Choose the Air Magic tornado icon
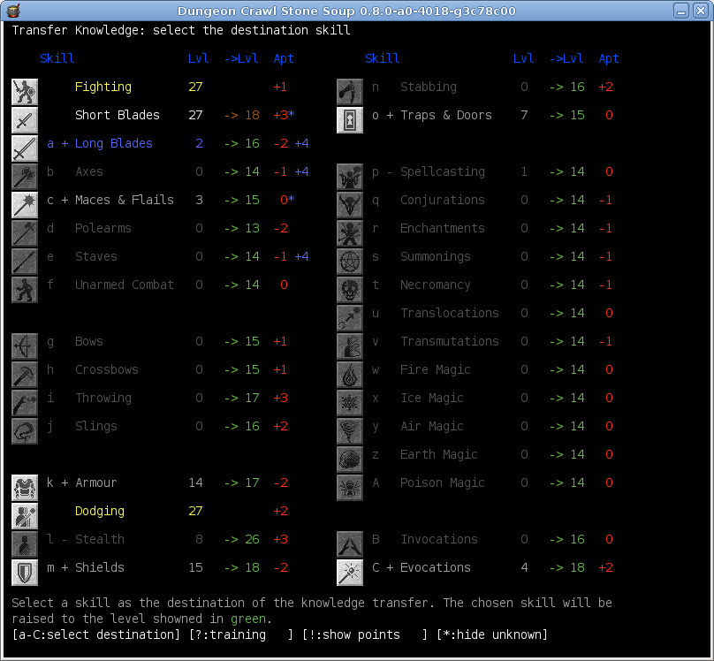 point(350,430)
